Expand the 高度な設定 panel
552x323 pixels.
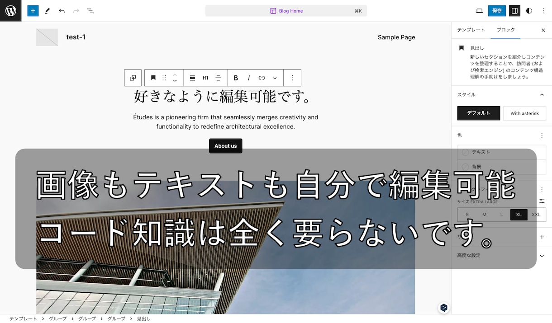point(502,255)
